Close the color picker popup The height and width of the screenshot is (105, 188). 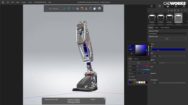149,43
